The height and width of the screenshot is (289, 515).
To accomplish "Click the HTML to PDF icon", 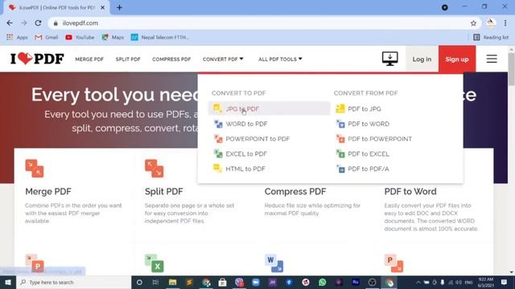I will pyautogui.click(x=217, y=169).
